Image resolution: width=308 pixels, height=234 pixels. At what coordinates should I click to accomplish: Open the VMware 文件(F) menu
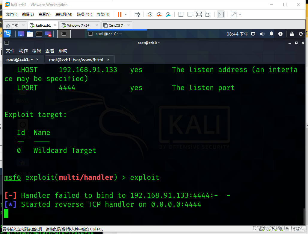coord(12,14)
